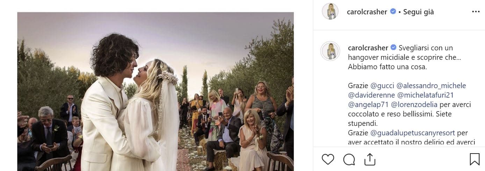Share the post via upload arrow icon

[x=370, y=159]
